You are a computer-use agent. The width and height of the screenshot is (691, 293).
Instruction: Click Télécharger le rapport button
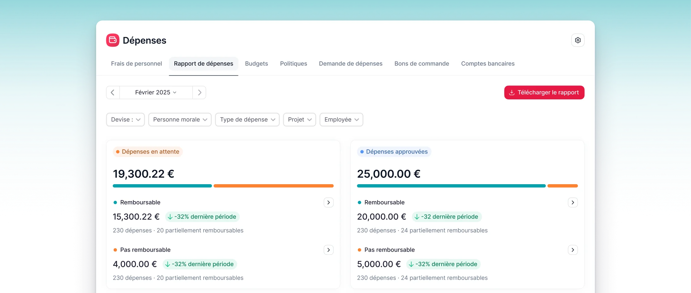click(544, 92)
